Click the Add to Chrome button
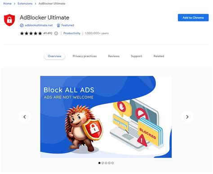The height and width of the screenshot is (174, 213). tap(193, 17)
